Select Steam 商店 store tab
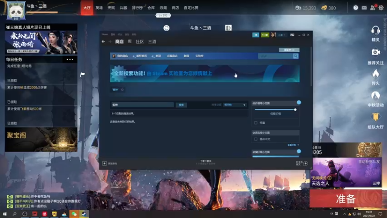Screen dimensions: 387x218 pyautogui.click(x=119, y=42)
